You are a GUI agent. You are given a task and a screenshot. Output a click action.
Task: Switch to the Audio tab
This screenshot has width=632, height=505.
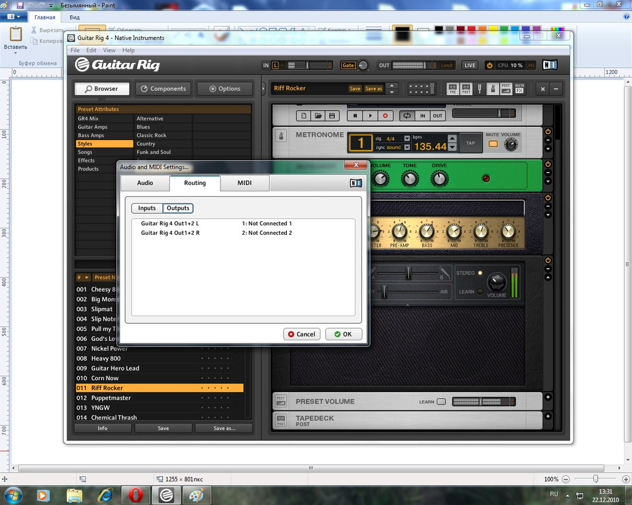point(145,183)
